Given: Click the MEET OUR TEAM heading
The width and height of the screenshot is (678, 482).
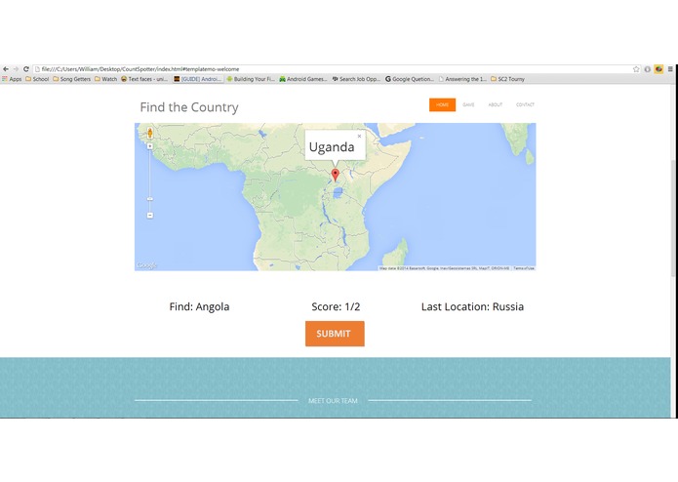Looking at the screenshot, I should point(333,401).
